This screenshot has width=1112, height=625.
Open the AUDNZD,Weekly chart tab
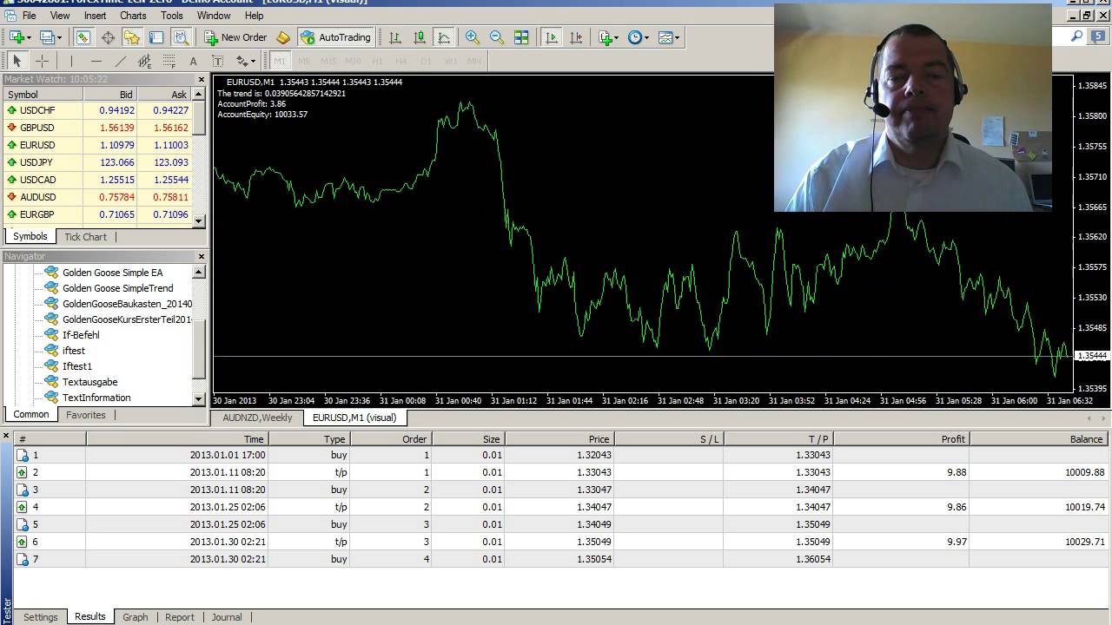click(x=257, y=418)
